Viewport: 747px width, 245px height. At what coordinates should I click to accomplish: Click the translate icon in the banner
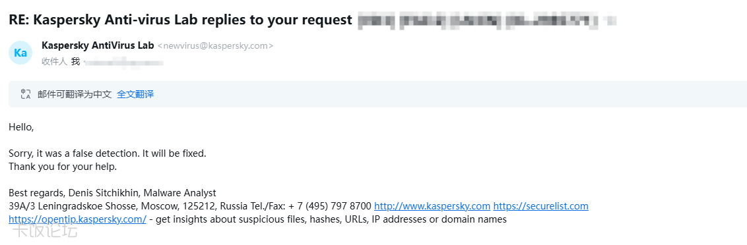tap(26, 94)
